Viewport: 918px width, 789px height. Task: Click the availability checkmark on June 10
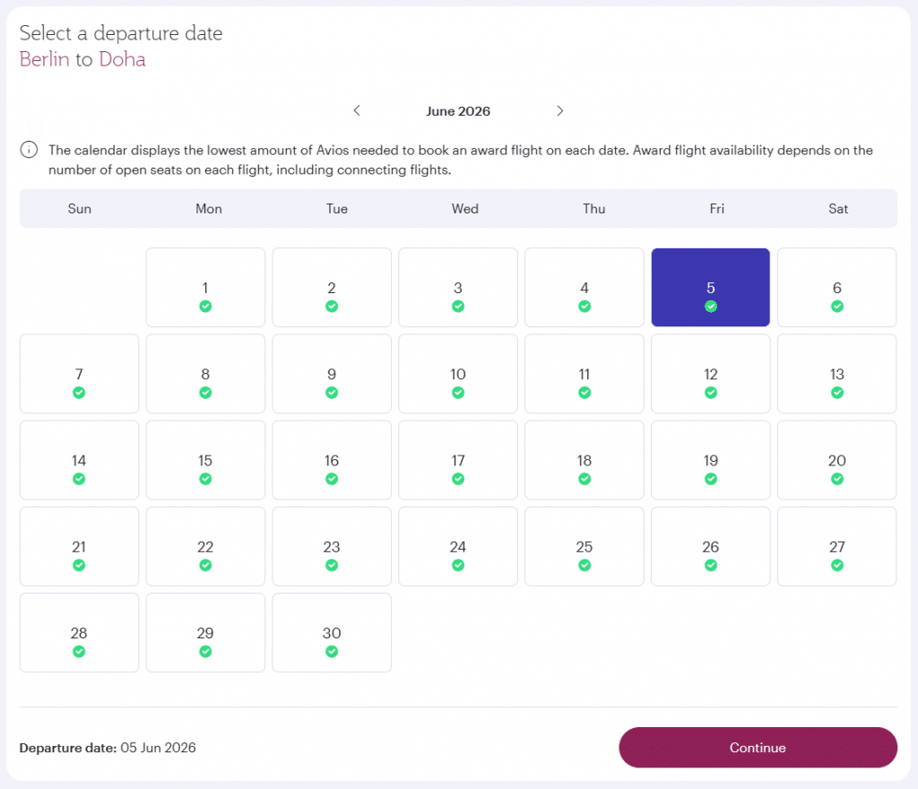(x=458, y=393)
